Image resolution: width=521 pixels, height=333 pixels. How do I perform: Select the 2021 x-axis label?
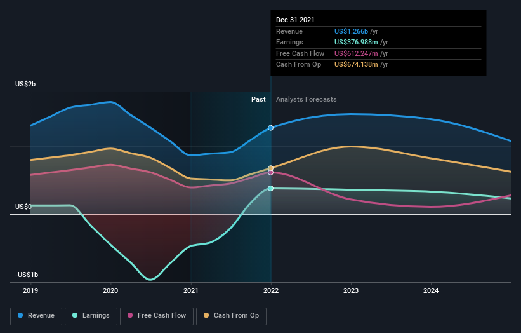coord(191,290)
